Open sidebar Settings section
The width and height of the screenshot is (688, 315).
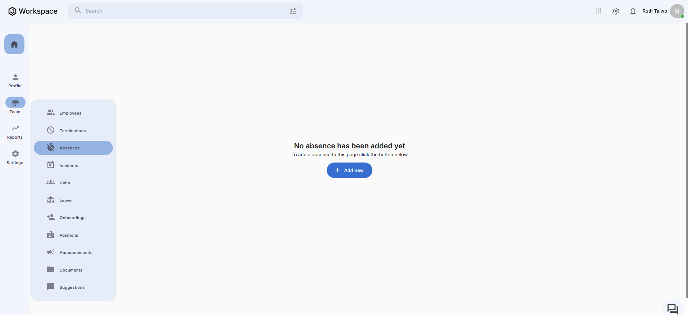click(15, 158)
